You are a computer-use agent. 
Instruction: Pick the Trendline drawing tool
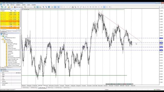(70, 7)
